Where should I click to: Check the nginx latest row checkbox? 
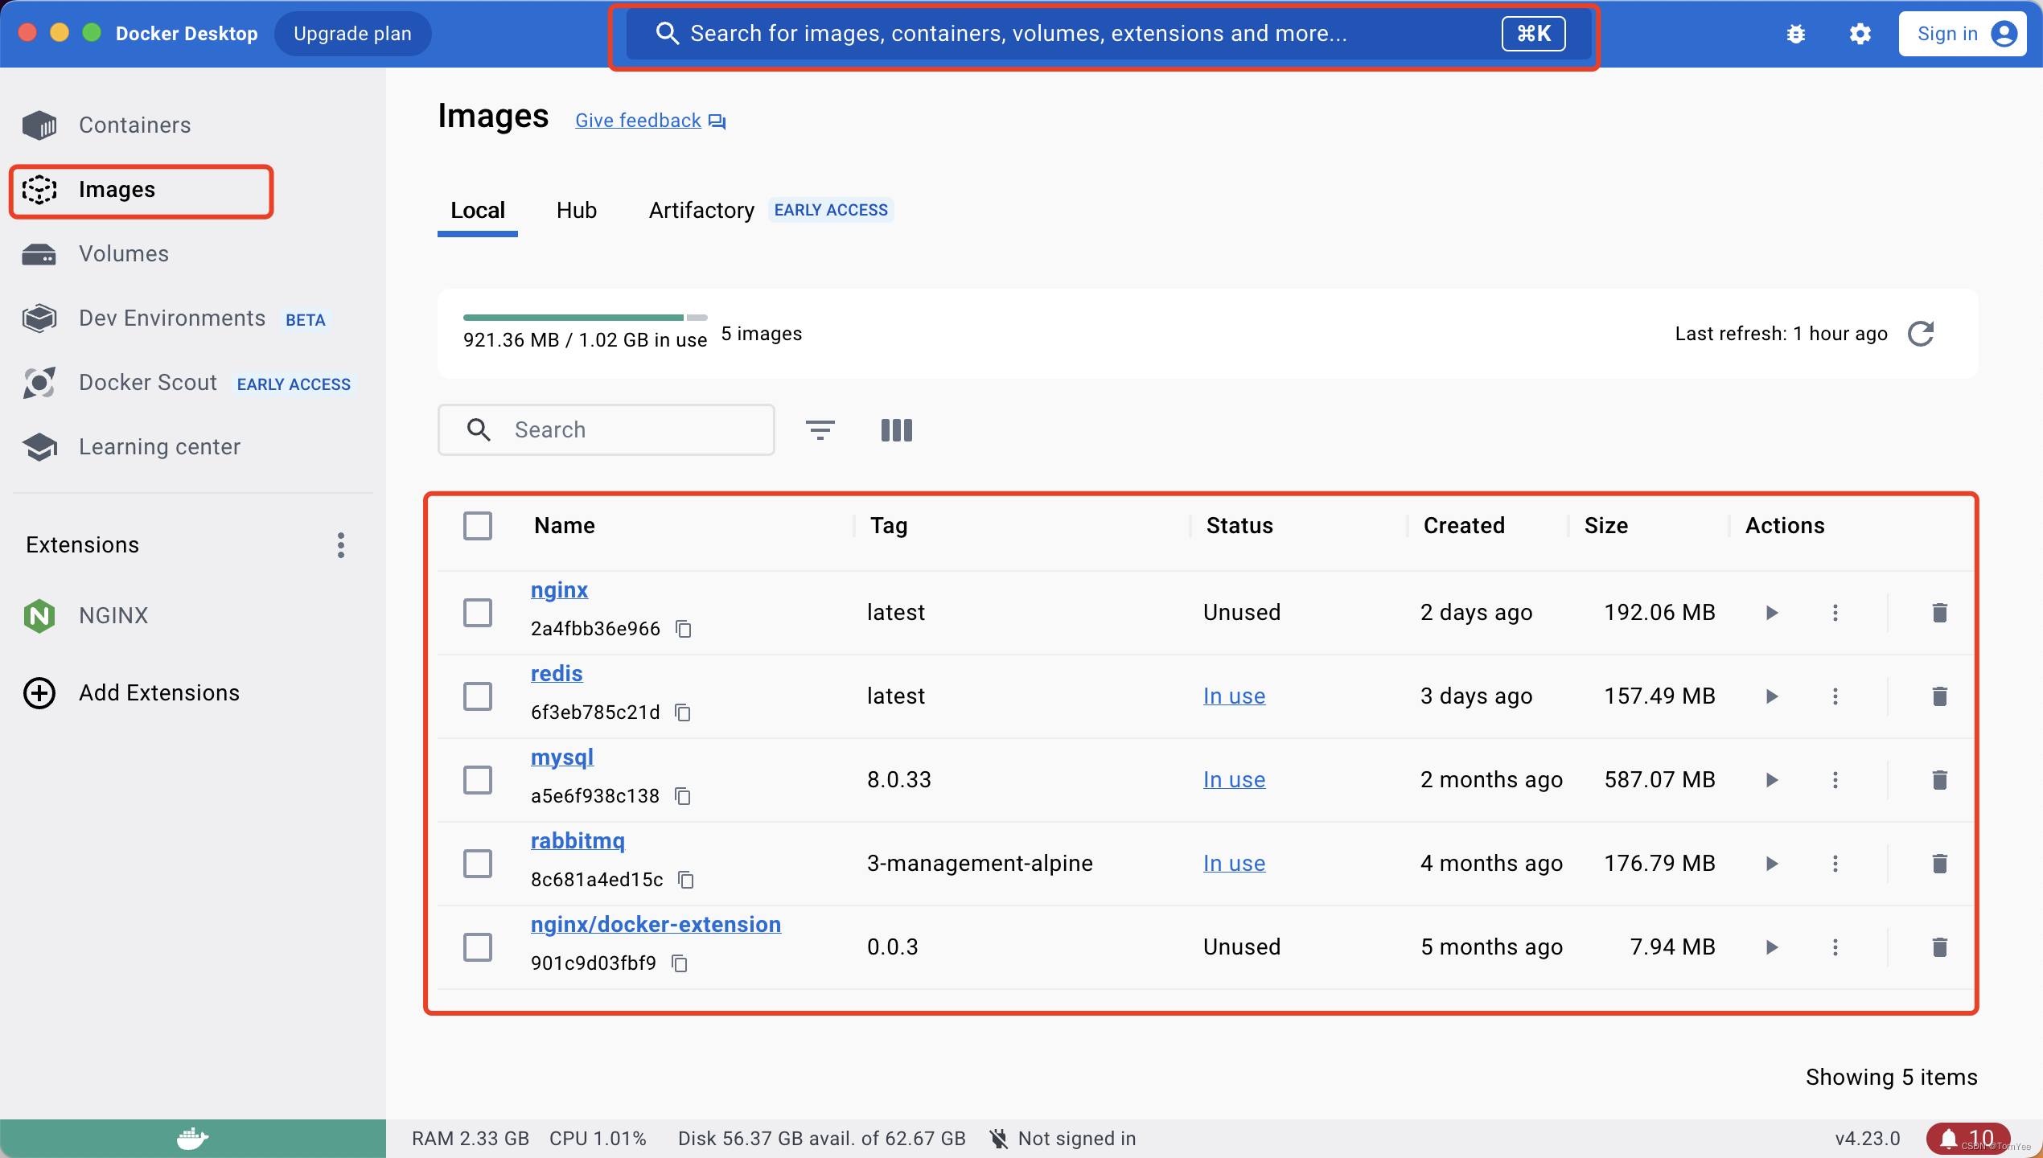(x=478, y=613)
